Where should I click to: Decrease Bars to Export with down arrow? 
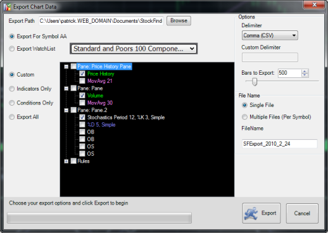pos(305,75)
